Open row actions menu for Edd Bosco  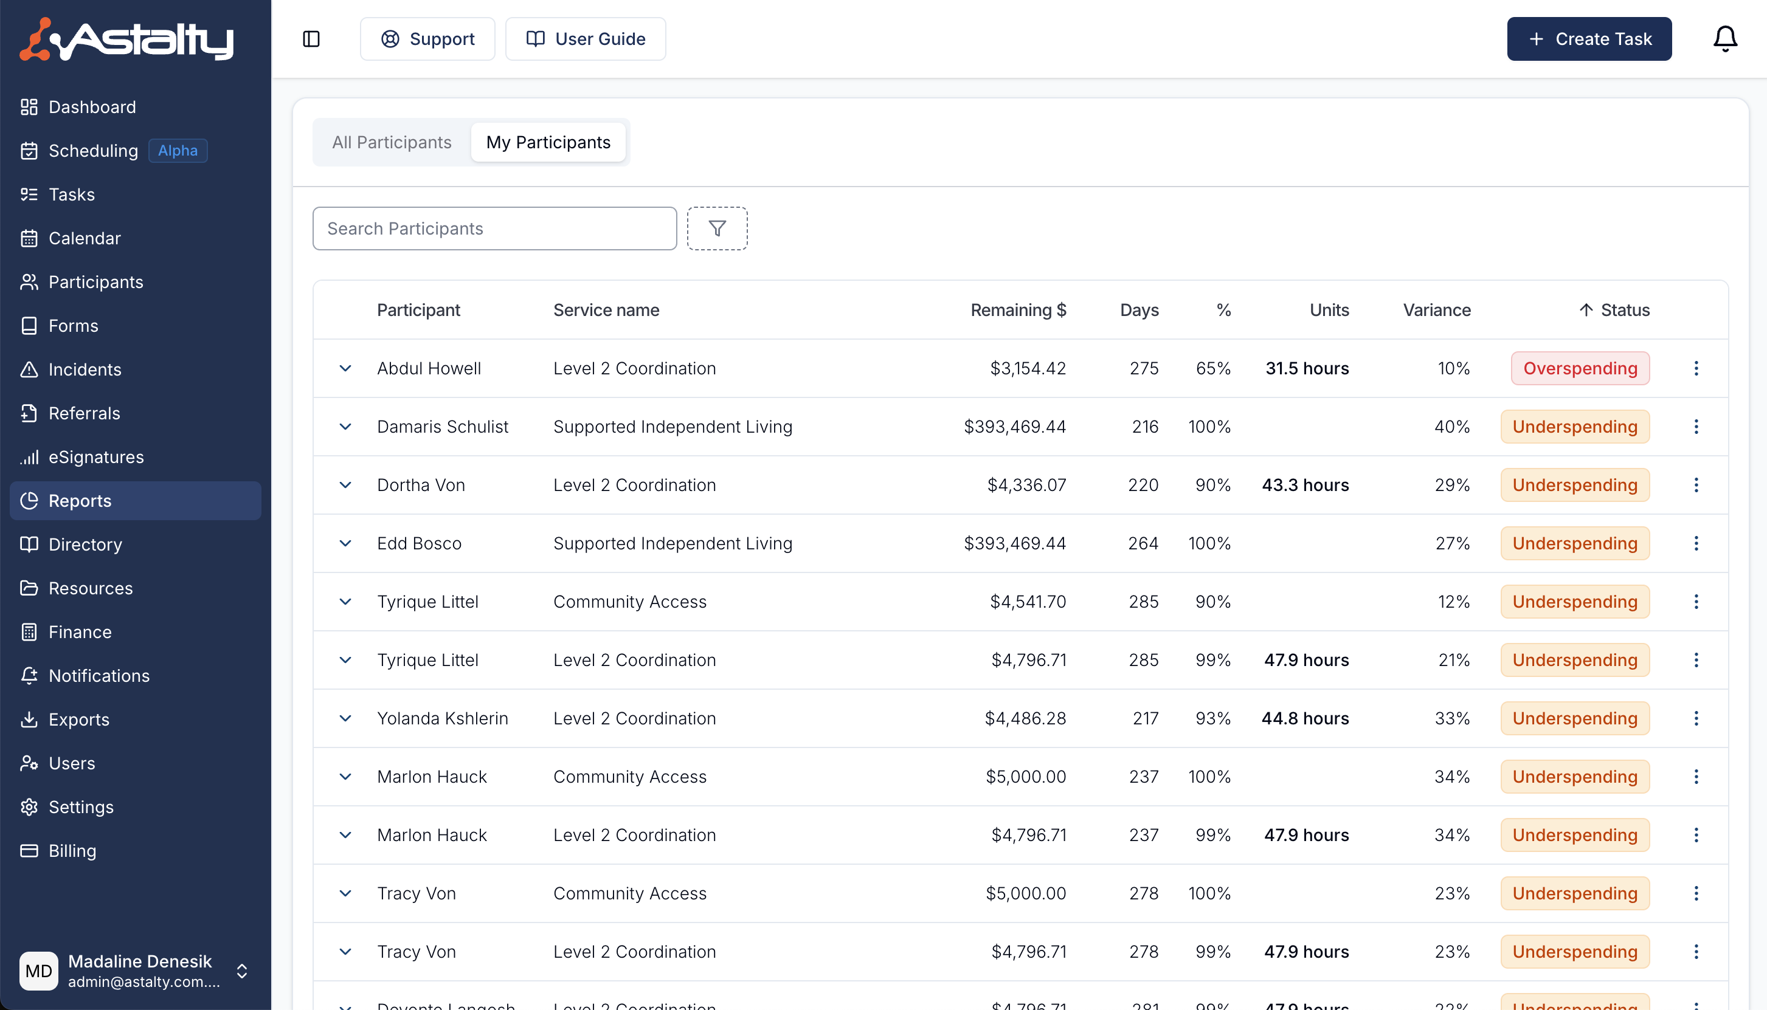(1696, 543)
